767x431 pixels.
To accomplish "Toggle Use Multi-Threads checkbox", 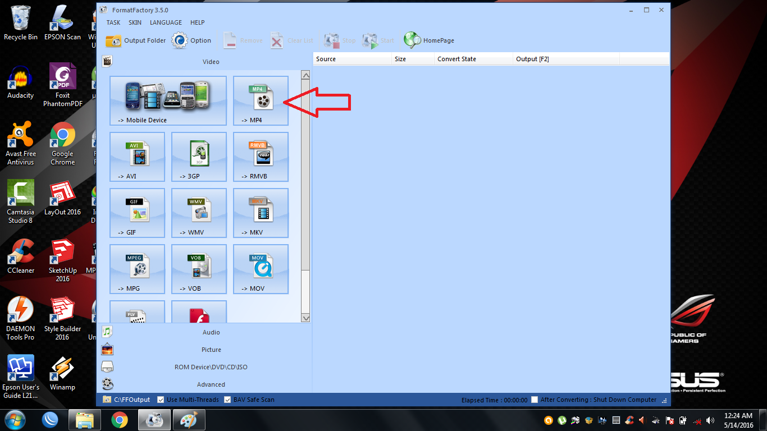I will click(x=161, y=400).
